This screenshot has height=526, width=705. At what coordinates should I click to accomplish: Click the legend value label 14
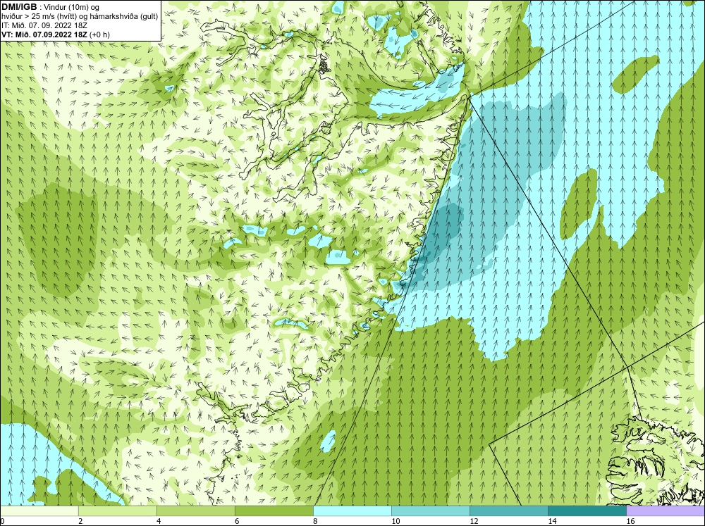tap(552, 521)
